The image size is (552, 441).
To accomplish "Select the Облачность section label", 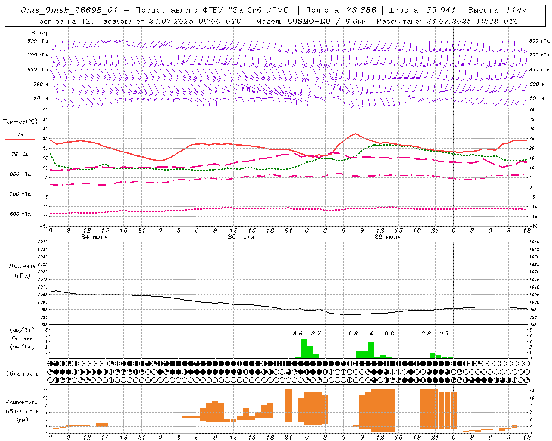I will pos(22,373).
